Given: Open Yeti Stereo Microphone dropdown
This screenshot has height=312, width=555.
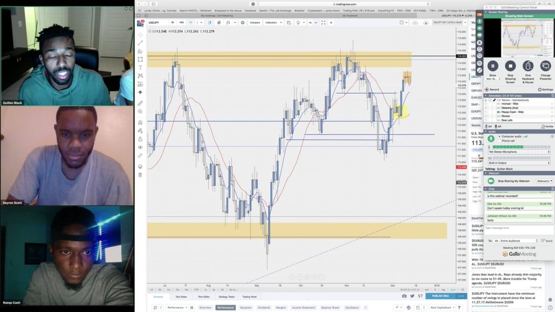Looking at the screenshot, I should coord(519,152).
